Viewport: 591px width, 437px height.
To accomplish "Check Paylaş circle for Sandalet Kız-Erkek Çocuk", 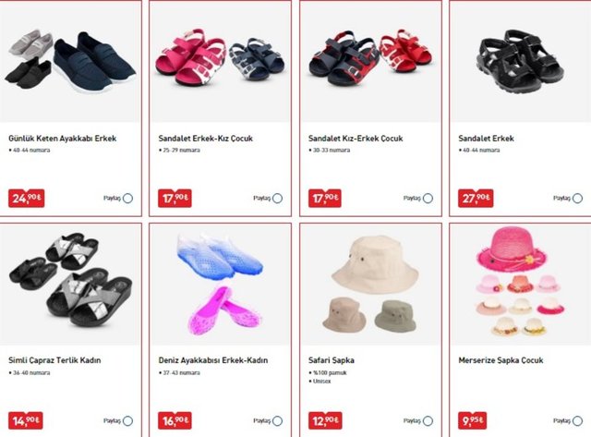I will pyautogui.click(x=428, y=199).
